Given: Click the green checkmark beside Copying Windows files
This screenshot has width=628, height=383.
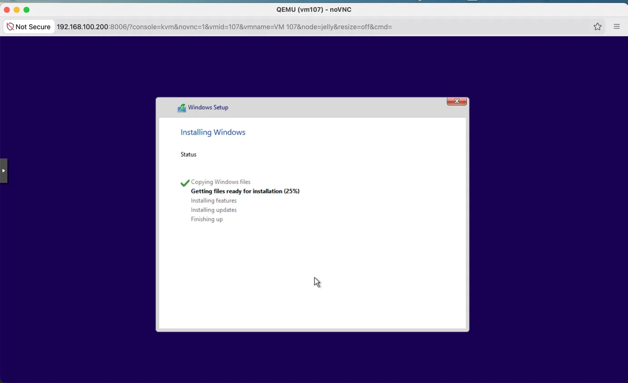Looking at the screenshot, I should coord(185,183).
